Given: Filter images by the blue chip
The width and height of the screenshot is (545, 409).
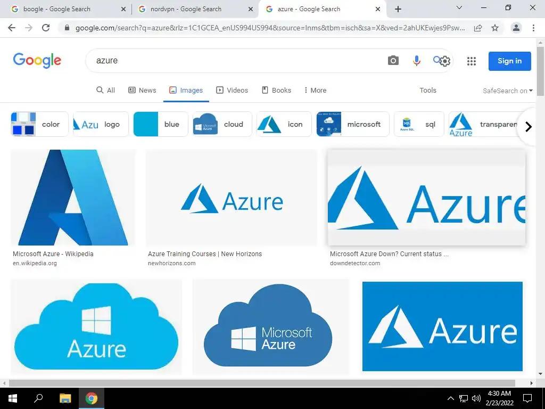Looking at the screenshot, I should coord(161,124).
